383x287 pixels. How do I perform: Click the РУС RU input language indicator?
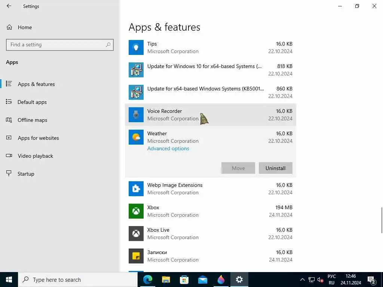(x=331, y=280)
